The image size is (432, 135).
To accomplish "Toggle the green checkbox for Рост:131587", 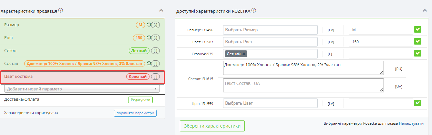I will pyautogui.click(x=418, y=42).
